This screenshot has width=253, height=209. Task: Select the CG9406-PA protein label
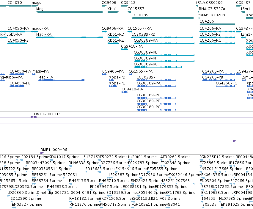point(113,71)
